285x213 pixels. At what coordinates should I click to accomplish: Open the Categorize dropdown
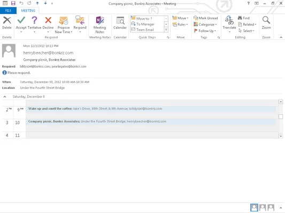[205, 24]
